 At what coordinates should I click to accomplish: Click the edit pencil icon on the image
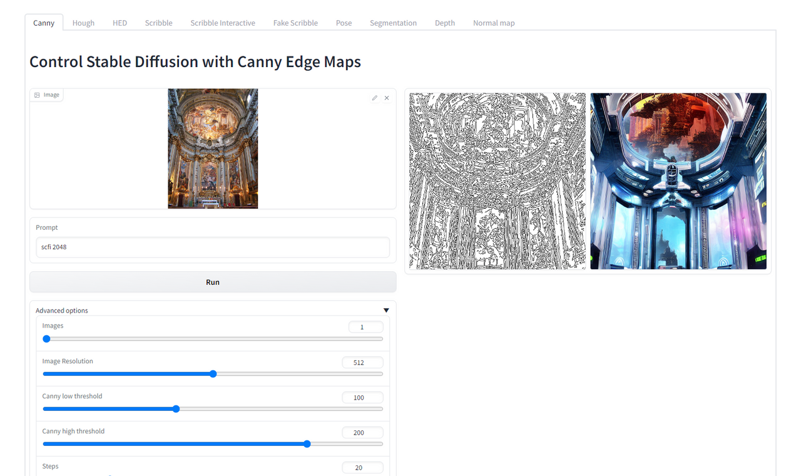(x=375, y=98)
